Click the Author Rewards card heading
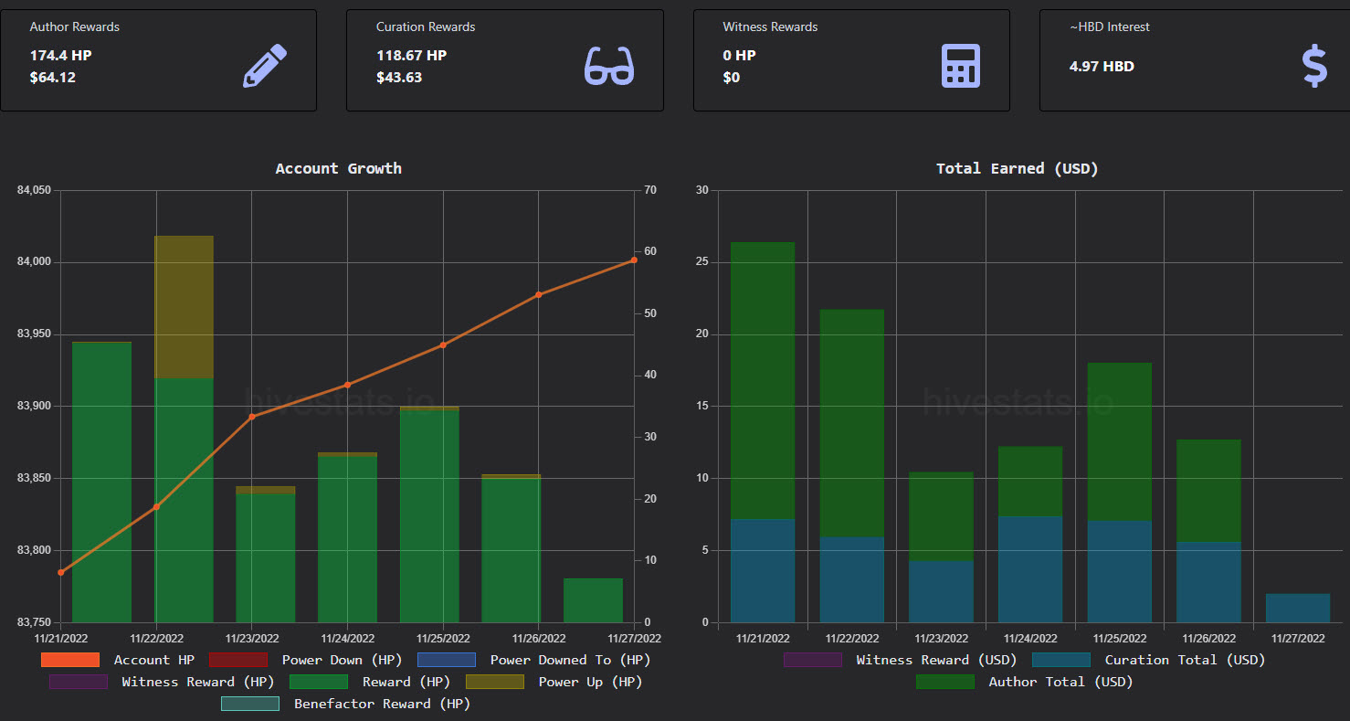 75,27
